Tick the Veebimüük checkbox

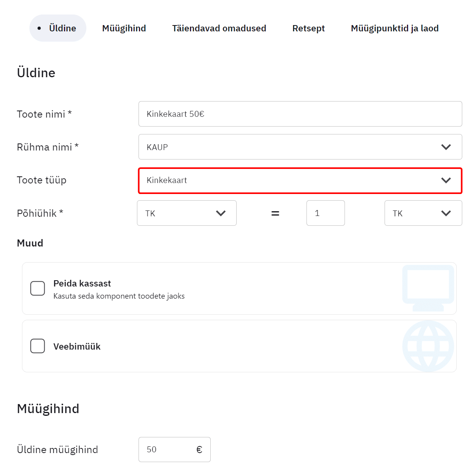pos(38,346)
